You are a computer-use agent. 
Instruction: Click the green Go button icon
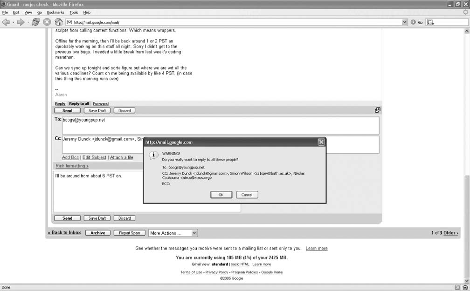[414, 22]
